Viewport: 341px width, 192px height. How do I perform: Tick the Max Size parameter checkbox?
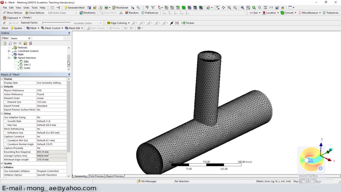point(5,125)
